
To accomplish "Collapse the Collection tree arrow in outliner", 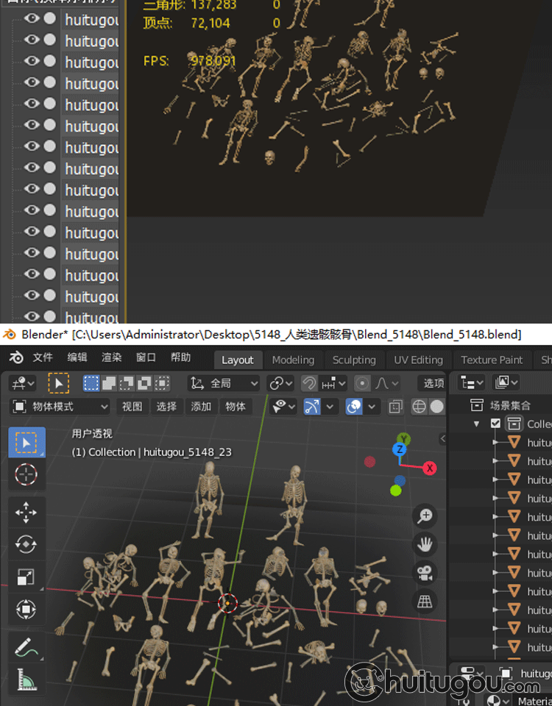I will pyautogui.click(x=477, y=424).
